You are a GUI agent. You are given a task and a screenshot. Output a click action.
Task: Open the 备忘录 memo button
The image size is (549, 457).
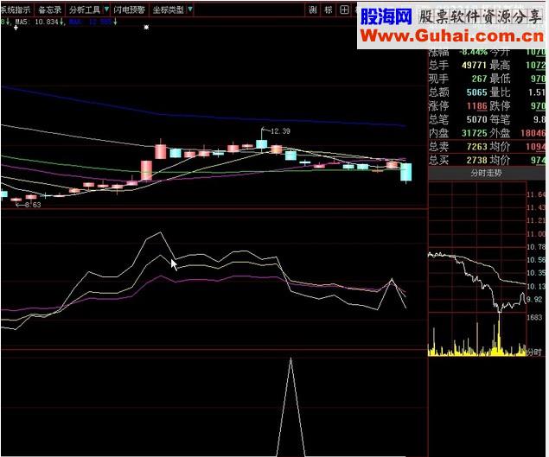[x=50, y=10]
